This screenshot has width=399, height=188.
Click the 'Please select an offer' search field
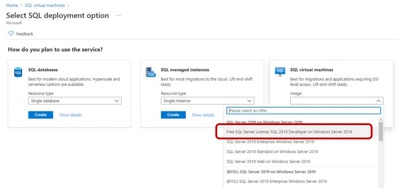304,111
